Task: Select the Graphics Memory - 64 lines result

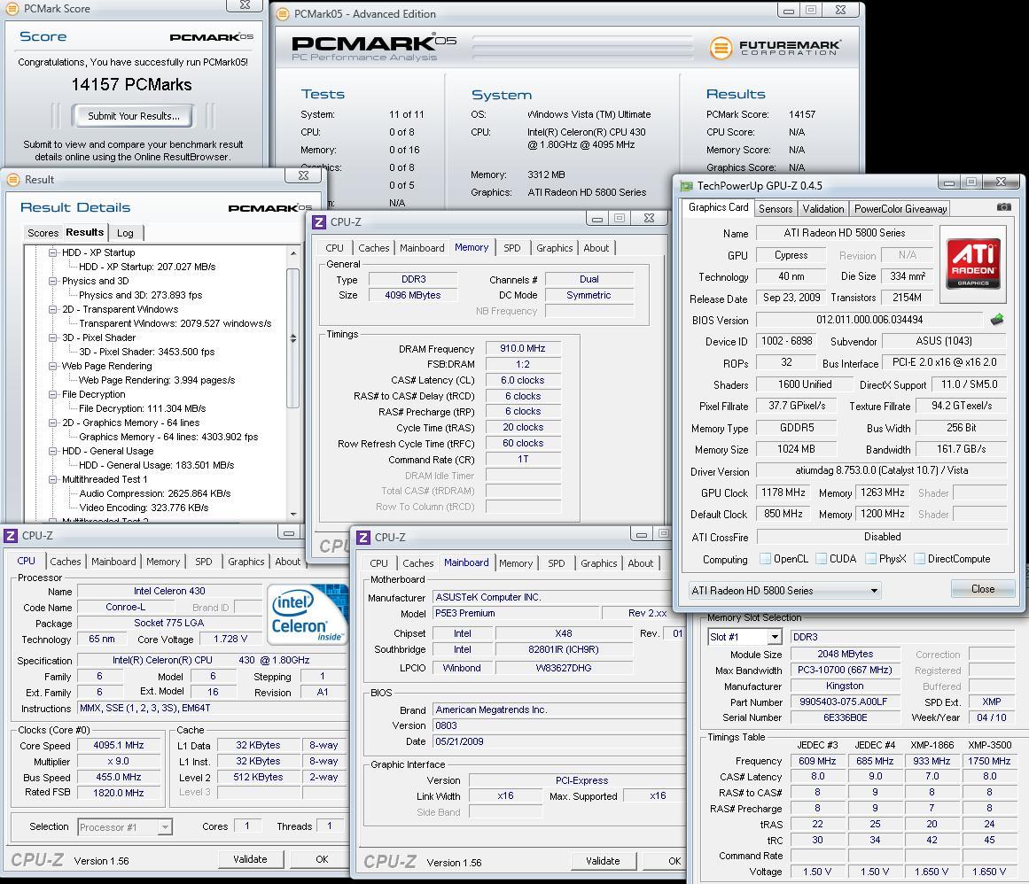Action: click(x=168, y=437)
